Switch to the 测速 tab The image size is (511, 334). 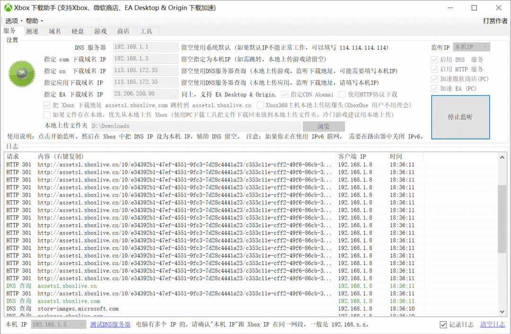[32, 31]
